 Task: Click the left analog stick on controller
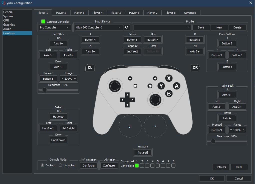tap(115, 86)
